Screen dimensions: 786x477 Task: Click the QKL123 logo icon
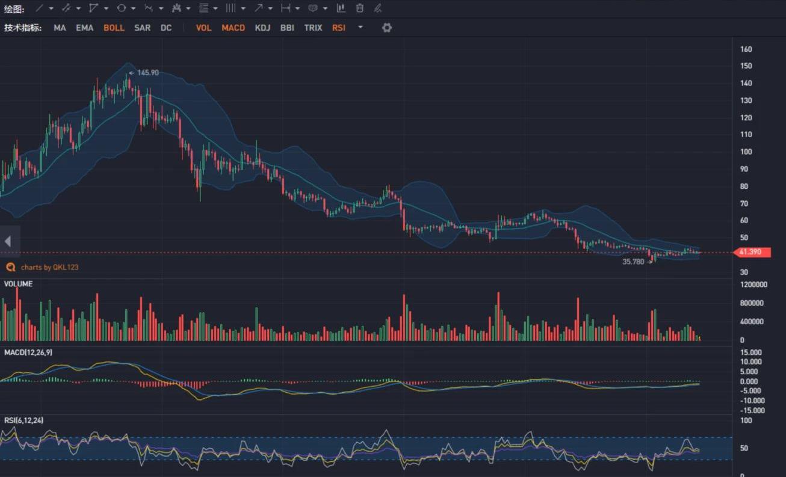point(10,267)
